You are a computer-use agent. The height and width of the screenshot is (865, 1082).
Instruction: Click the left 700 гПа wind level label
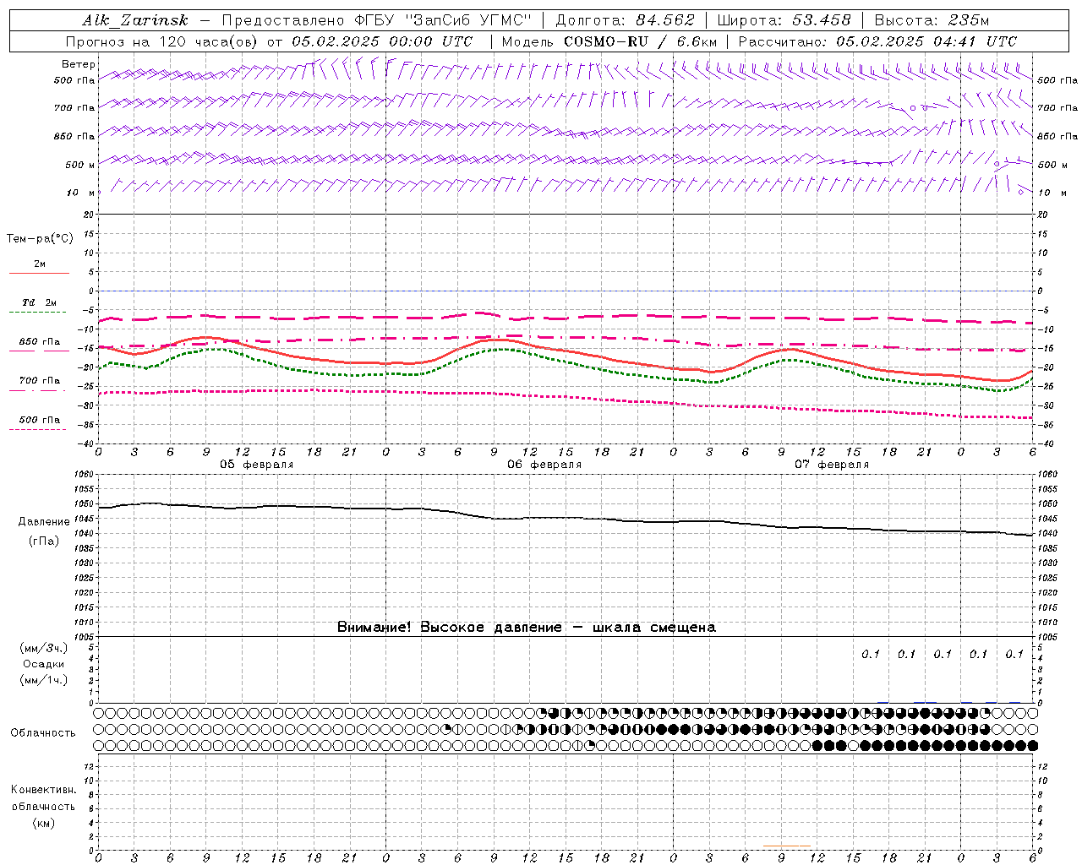74,108
